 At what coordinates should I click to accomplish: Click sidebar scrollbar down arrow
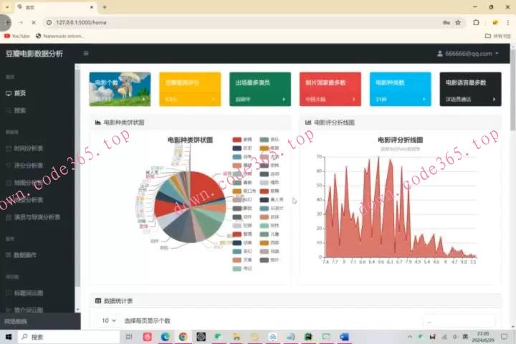[77, 310]
